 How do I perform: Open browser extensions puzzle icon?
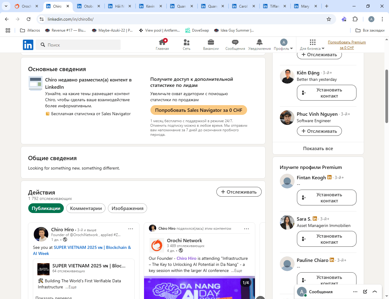coord(355,19)
